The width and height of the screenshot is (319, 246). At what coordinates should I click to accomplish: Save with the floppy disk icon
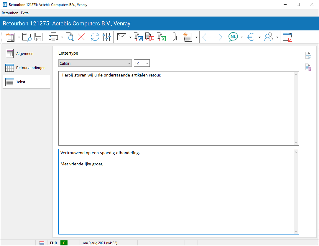[38, 37]
